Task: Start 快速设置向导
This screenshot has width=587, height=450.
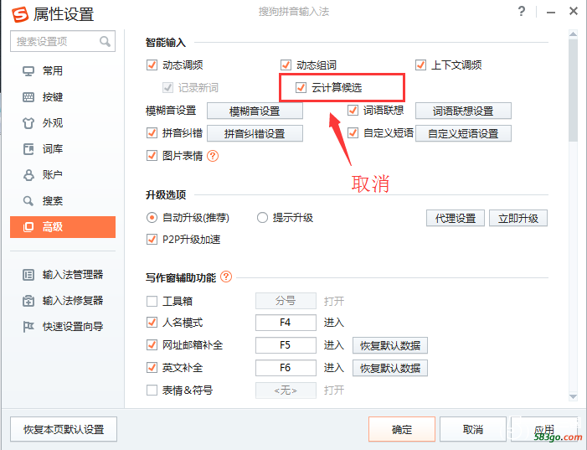Action: [x=63, y=327]
